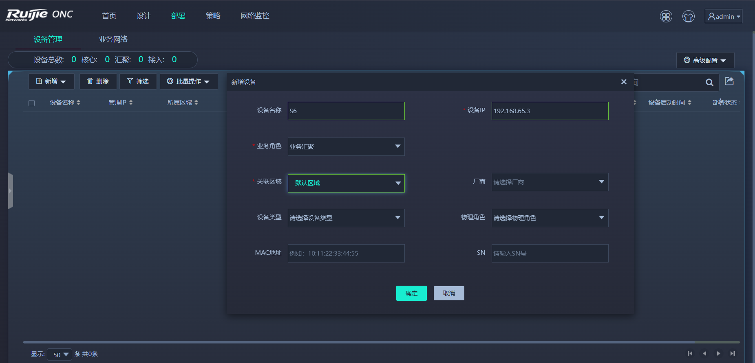The image size is (755, 363).
Task: Click the 删除 trash button
Action: (98, 81)
